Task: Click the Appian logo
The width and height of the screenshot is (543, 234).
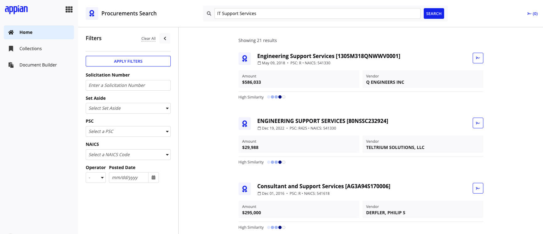Action: click(16, 9)
